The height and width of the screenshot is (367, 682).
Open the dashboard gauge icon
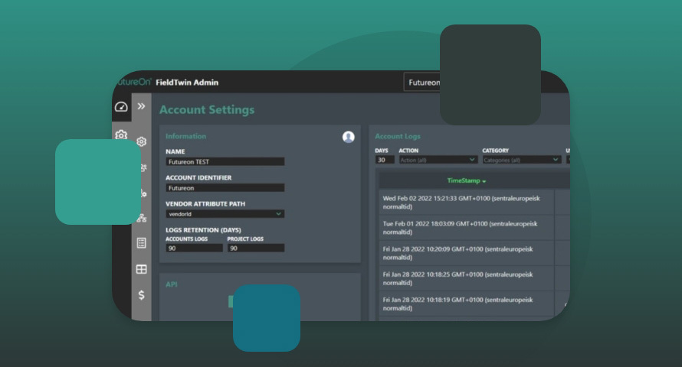coord(121,107)
